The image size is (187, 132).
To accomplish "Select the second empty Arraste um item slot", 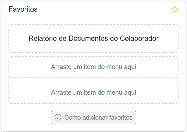I will point(94,93).
